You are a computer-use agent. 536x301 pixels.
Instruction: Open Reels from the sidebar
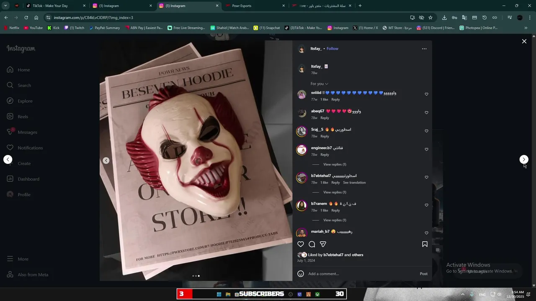click(18, 117)
